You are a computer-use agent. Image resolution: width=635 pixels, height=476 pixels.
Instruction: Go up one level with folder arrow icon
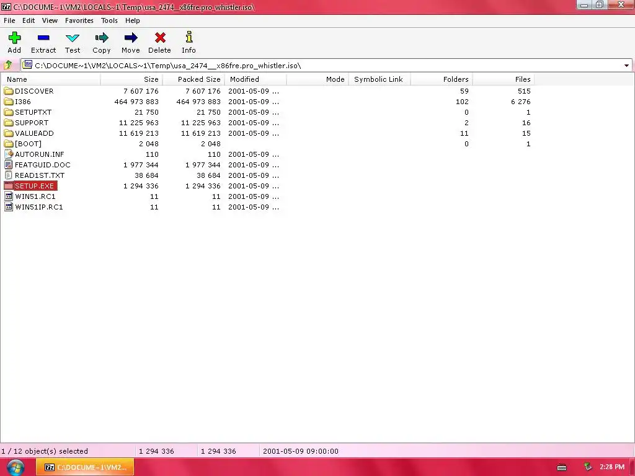click(7, 64)
